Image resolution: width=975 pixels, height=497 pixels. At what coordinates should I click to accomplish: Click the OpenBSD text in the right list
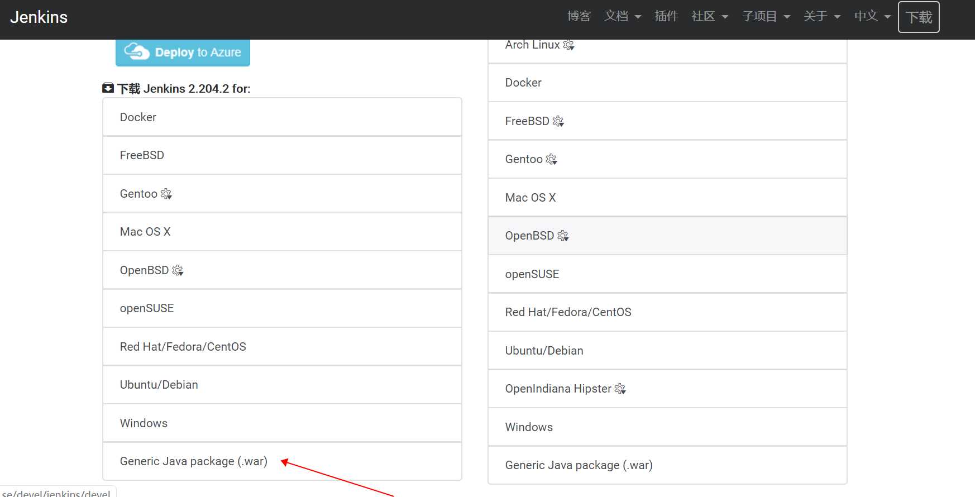coord(529,236)
